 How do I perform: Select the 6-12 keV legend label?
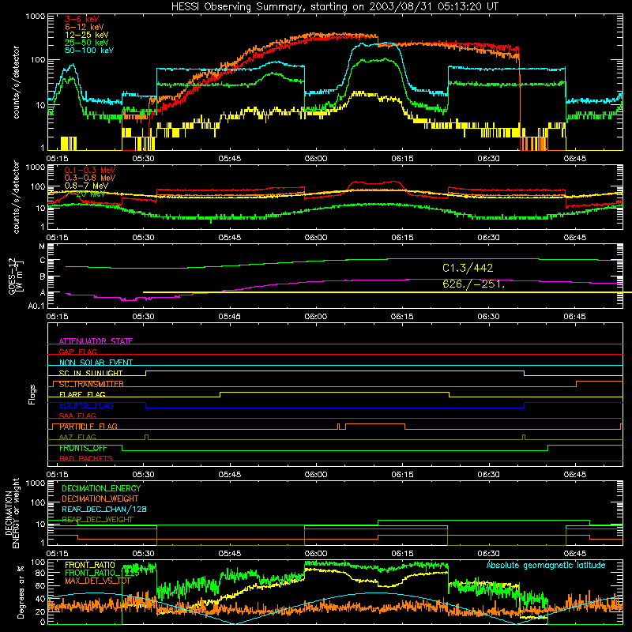coord(85,27)
